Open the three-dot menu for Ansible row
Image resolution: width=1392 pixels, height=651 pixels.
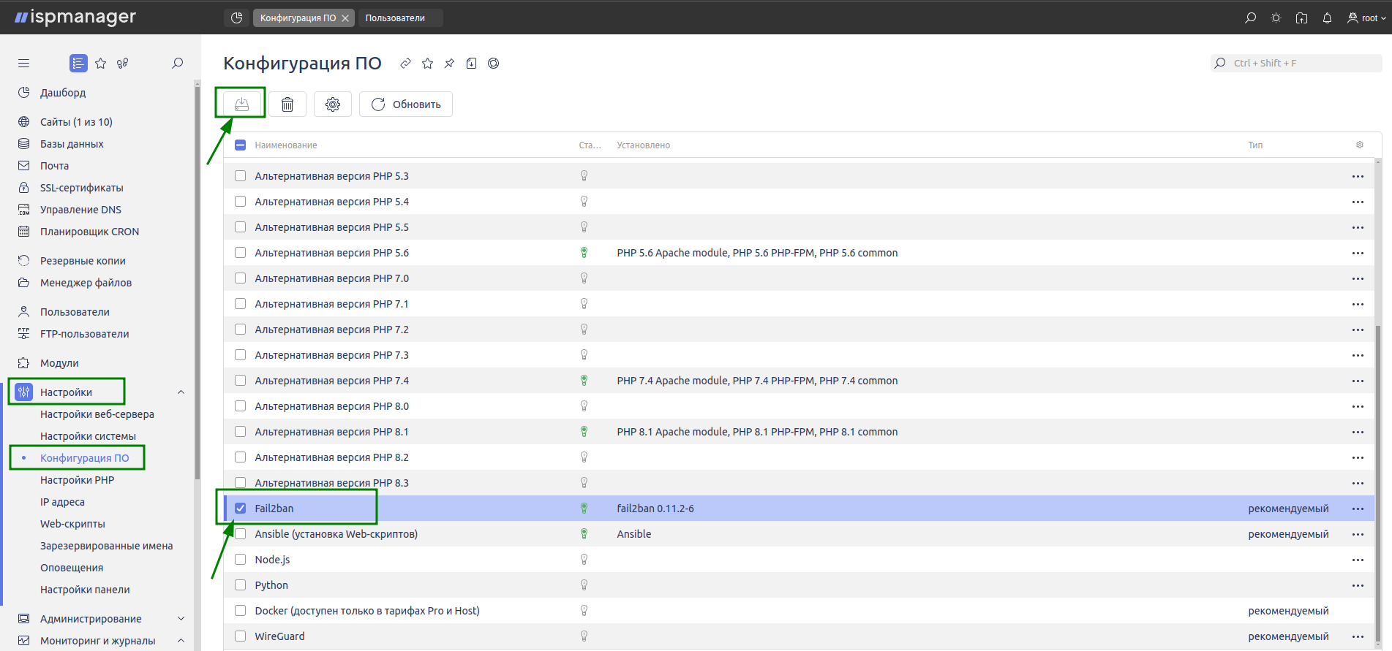pos(1358,535)
